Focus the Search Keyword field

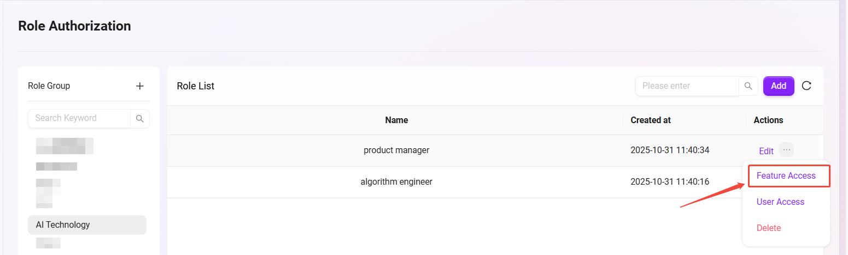79,118
